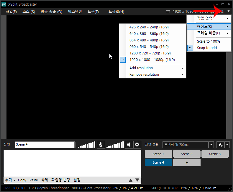Screen dimensions: 233x192
Task: Switch to Scene 2
Action: [186, 154]
